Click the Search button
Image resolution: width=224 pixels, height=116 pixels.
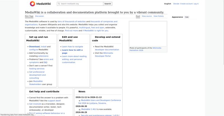click(108, 4)
